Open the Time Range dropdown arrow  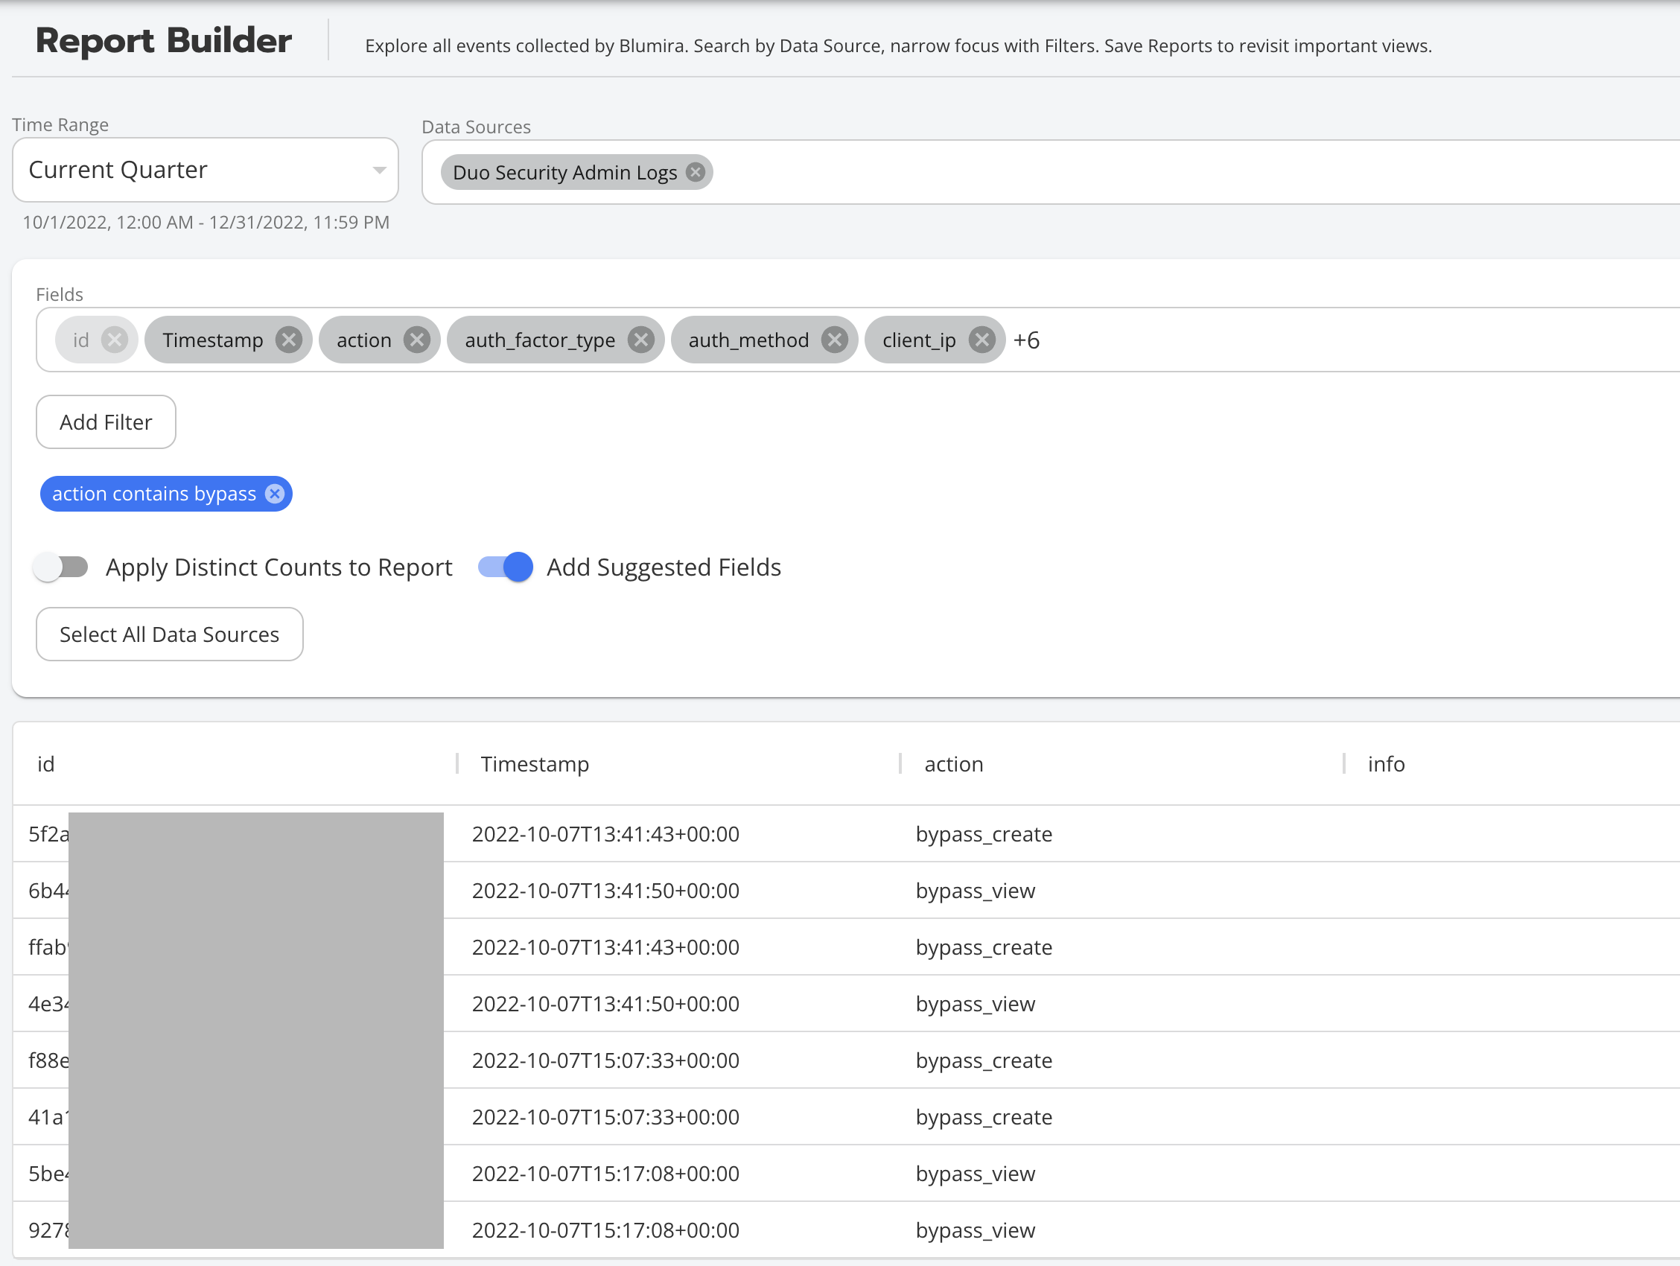pos(379,170)
